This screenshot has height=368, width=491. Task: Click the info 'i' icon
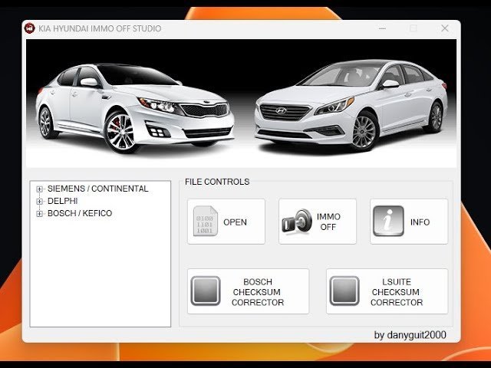pos(388,221)
